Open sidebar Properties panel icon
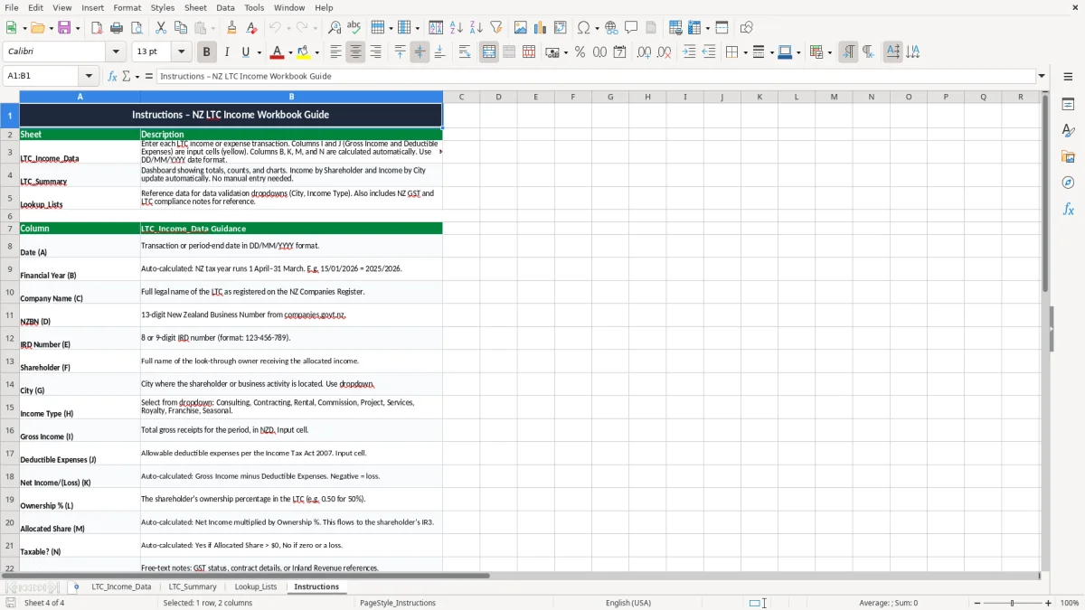Viewport: 1085px width, 610px height. pyautogui.click(x=1068, y=105)
